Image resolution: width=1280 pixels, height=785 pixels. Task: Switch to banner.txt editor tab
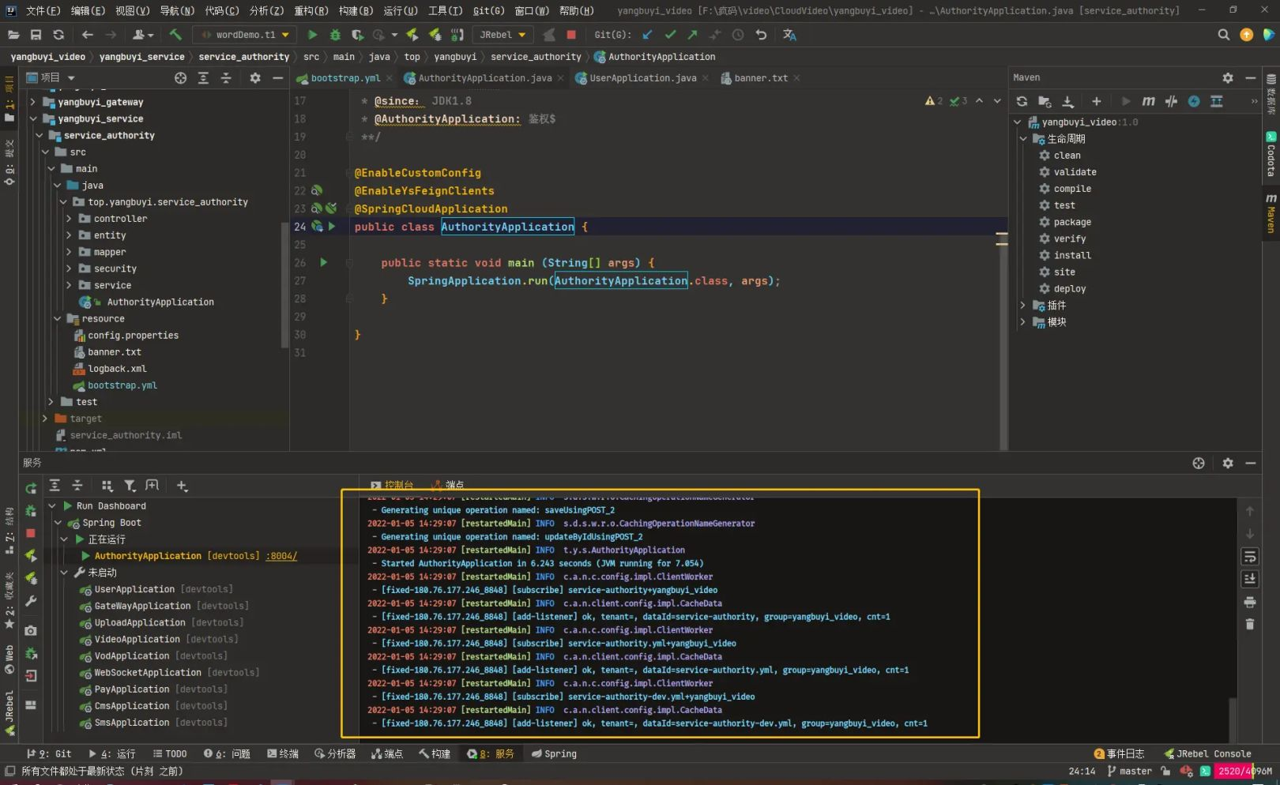coord(760,78)
